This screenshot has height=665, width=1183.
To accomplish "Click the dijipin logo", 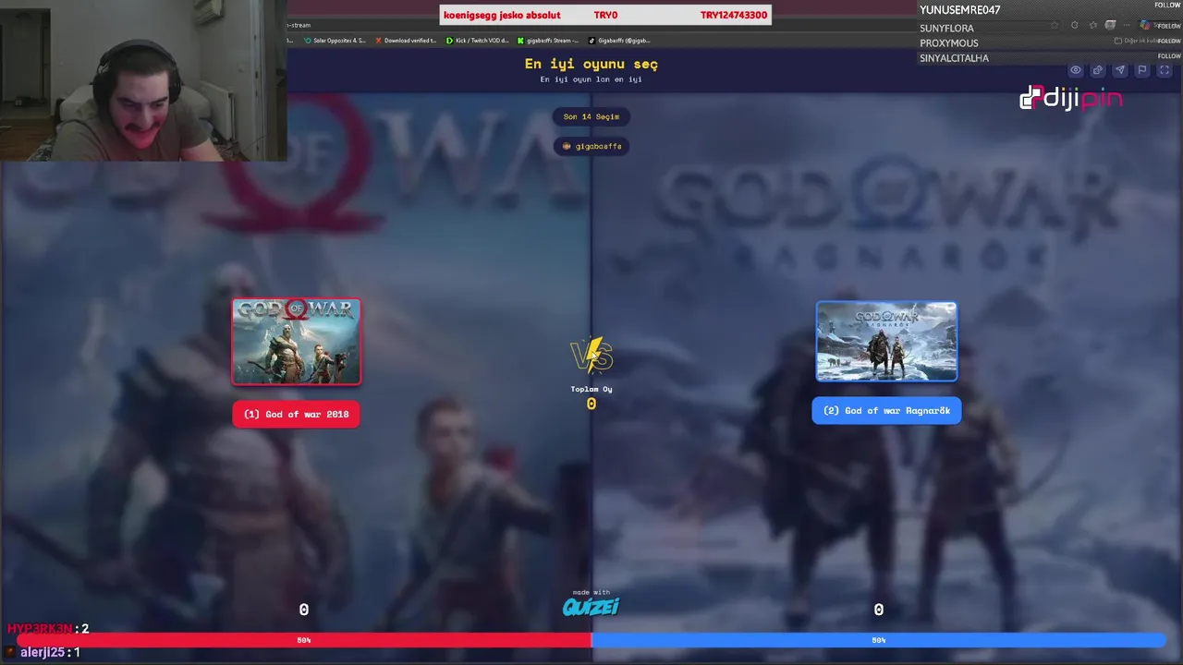I will [1071, 97].
